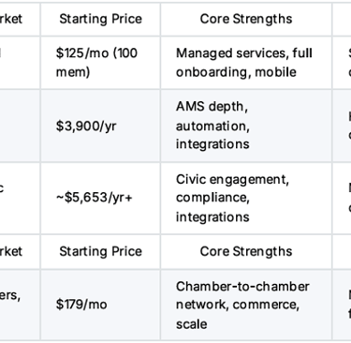The width and height of the screenshot is (351, 343).
Task: Click the ~$5,653/yr+ price cell
Action: [x=100, y=198]
